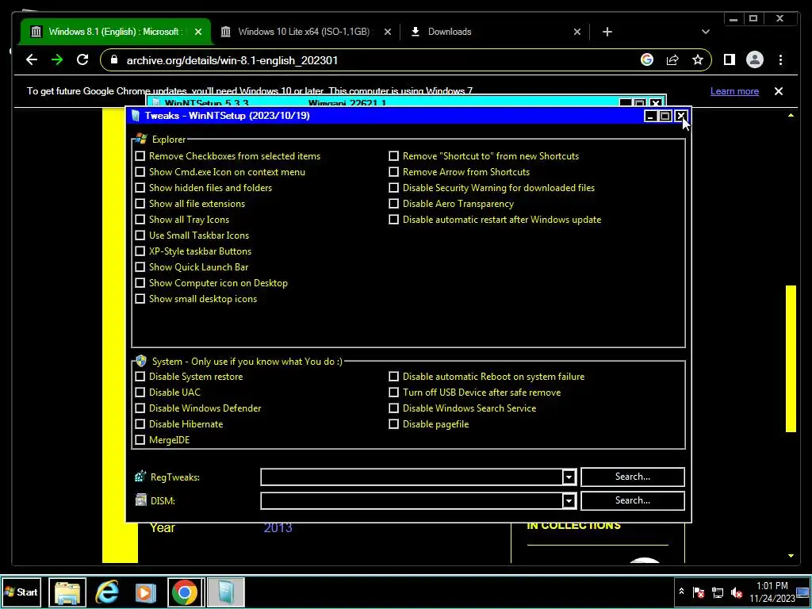Check Disable Aero Transparency

pyautogui.click(x=393, y=204)
